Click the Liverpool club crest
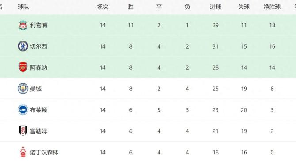The width and height of the screenshot is (296, 161). click(x=23, y=25)
